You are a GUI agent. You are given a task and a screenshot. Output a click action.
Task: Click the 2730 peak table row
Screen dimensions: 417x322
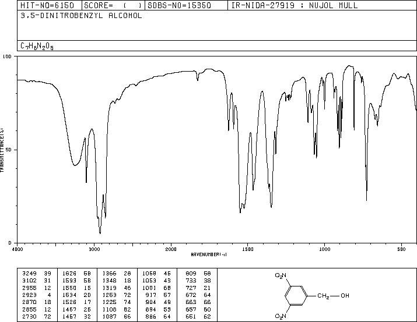[37, 316]
